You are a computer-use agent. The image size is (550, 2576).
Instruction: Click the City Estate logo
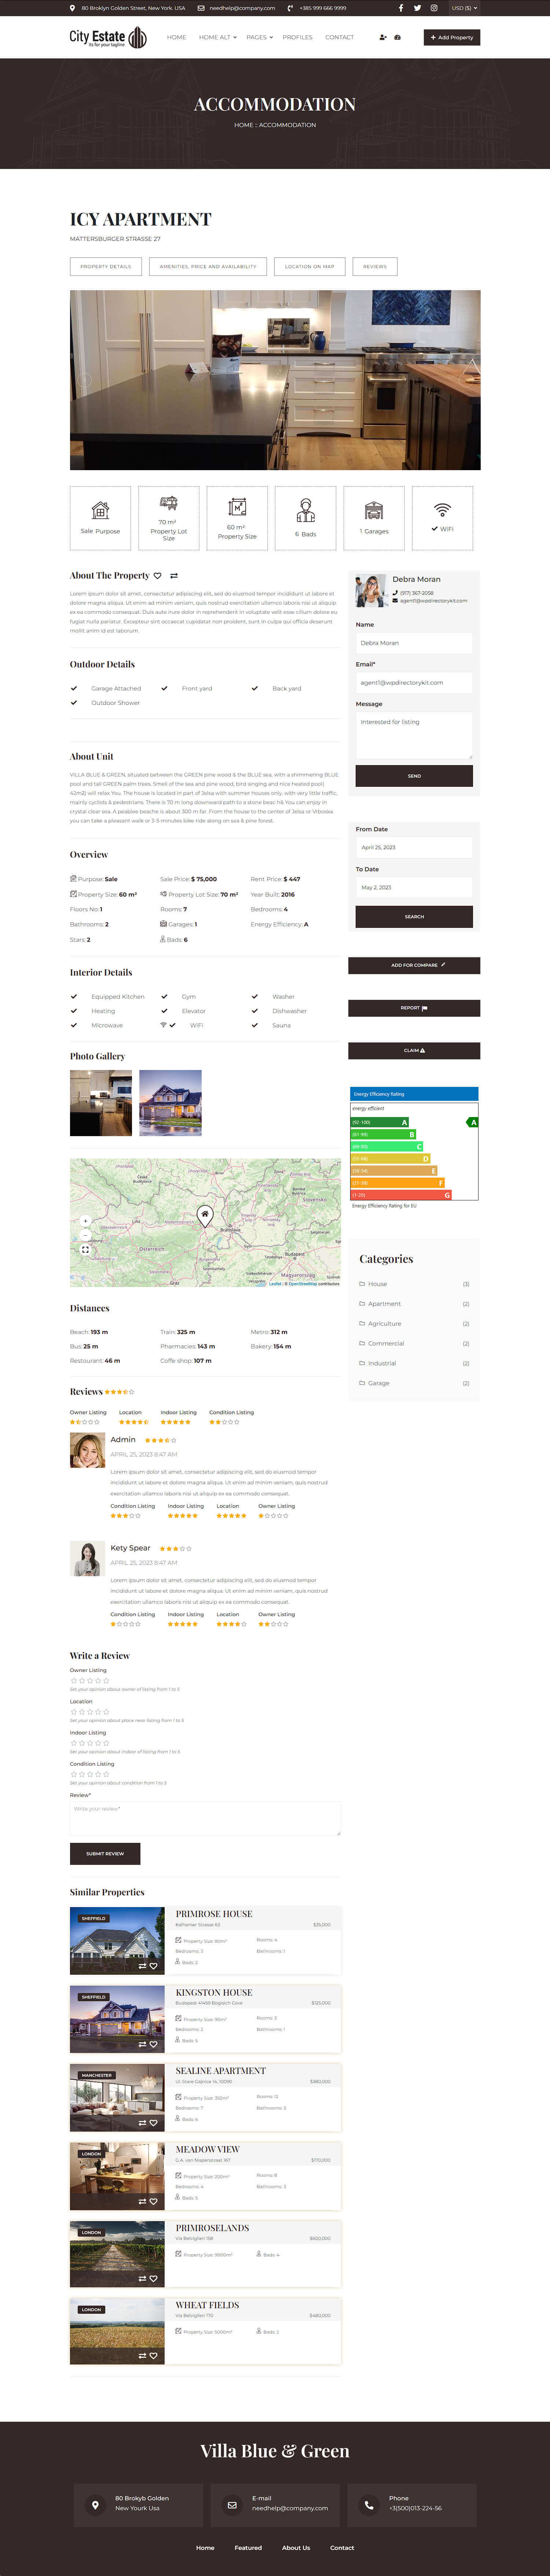(x=108, y=37)
